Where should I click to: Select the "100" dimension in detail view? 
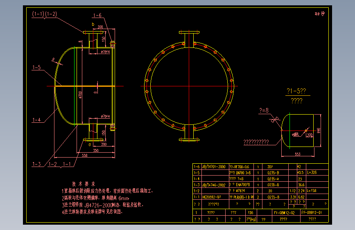coord(310,135)
